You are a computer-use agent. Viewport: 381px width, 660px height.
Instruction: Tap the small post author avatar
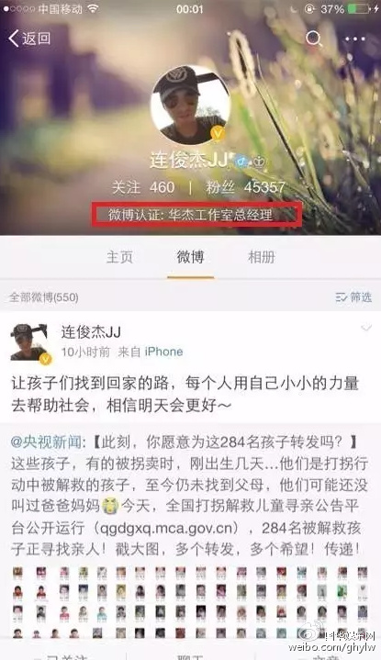(x=28, y=343)
